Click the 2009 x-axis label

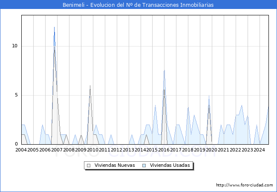81,150
